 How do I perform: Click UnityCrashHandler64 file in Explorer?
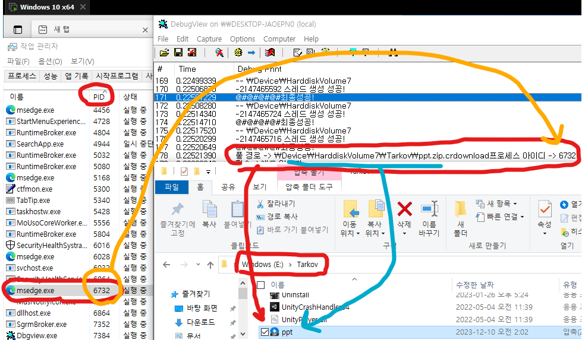315,307
